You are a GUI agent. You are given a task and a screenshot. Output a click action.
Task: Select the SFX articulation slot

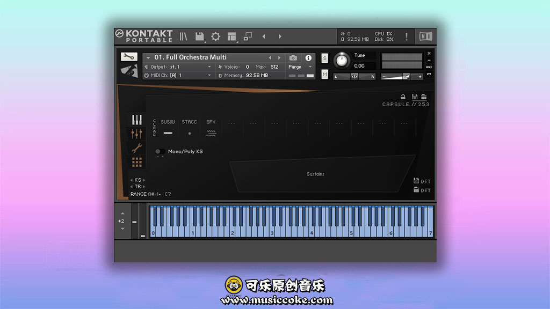click(x=211, y=128)
